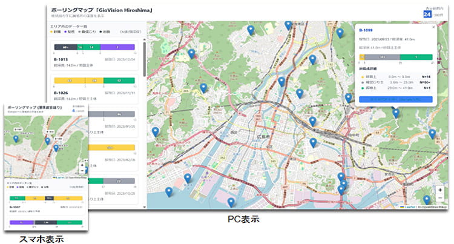Click the purple segment of the B-1013 bar
Viewport: 454px width, 244px height.
coord(117,47)
